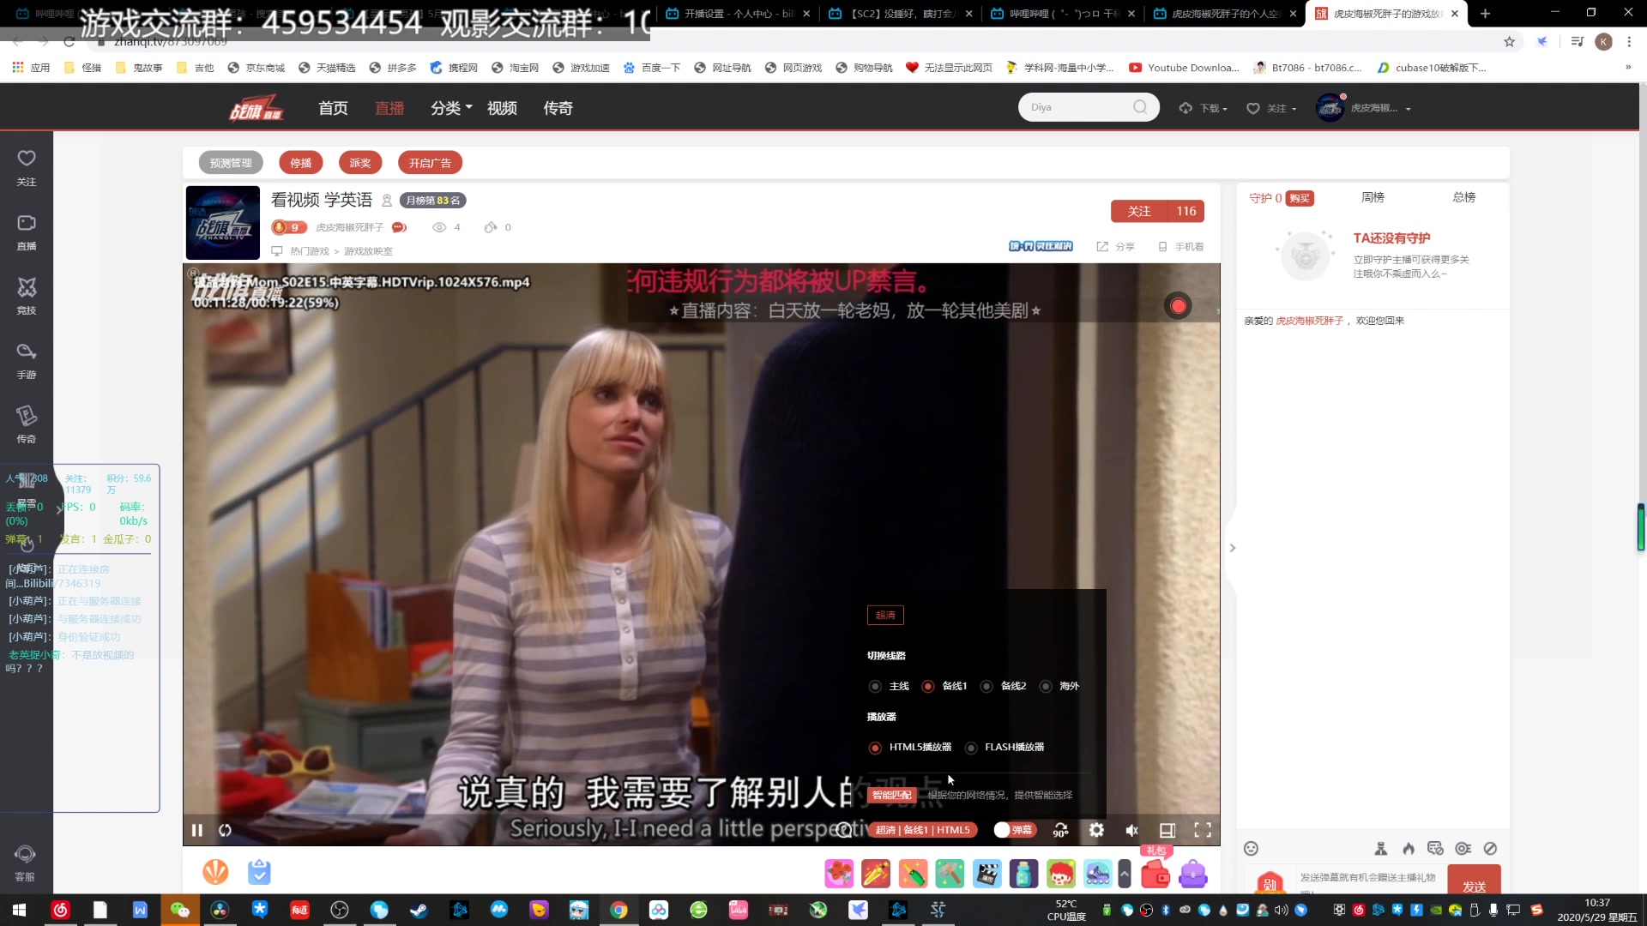Click the 派奖 button
This screenshot has height=926, width=1647.
click(x=360, y=163)
